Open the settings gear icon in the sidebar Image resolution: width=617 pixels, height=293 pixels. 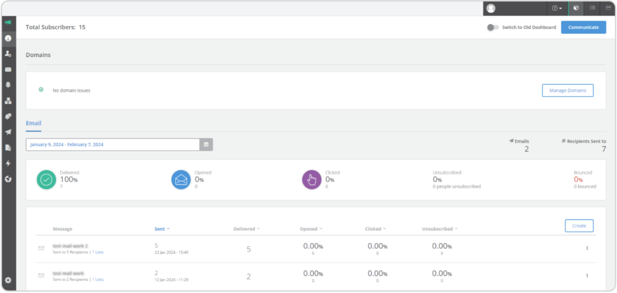point(8,280)
